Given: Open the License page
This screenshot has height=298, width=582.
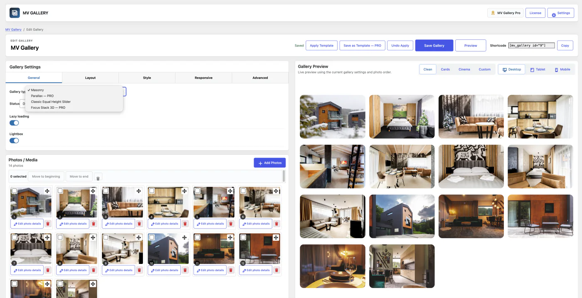Looking at the screenshot, I should point(535,13).
